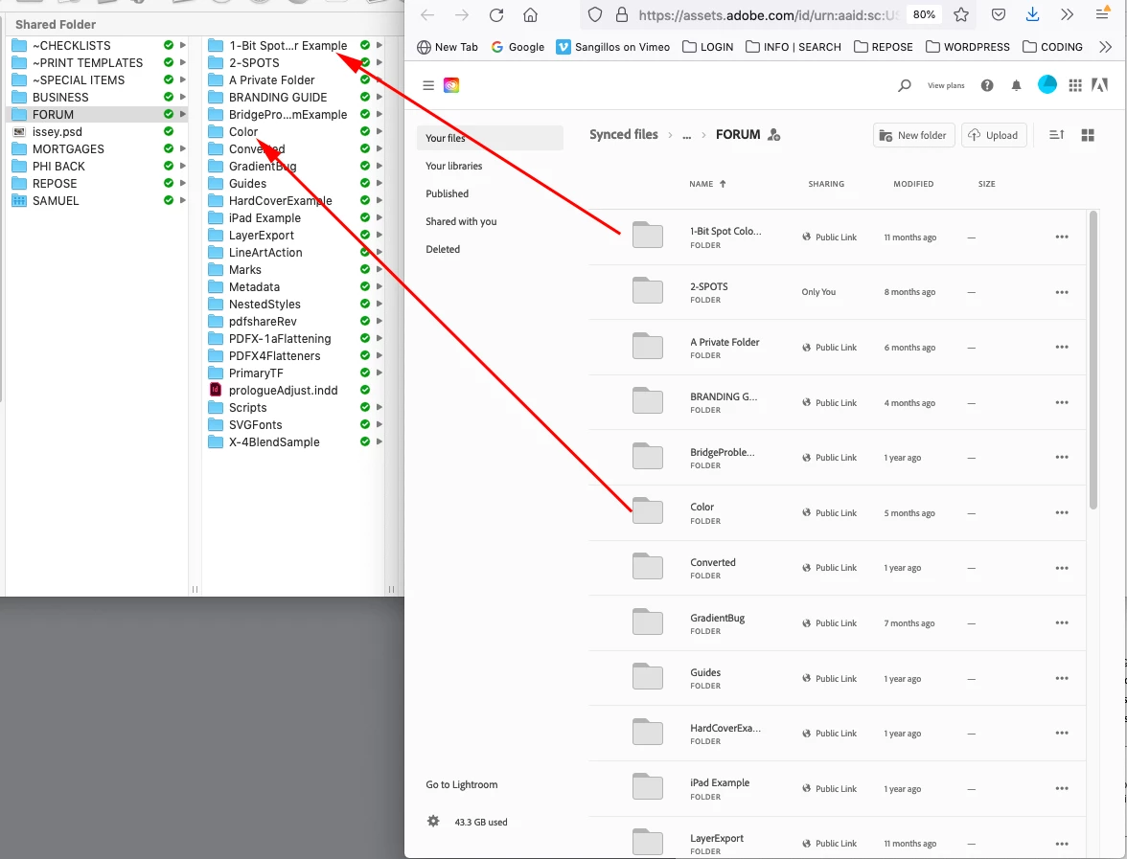Open the account profile avatar

pyautogui.click(x=1047, y=84)
